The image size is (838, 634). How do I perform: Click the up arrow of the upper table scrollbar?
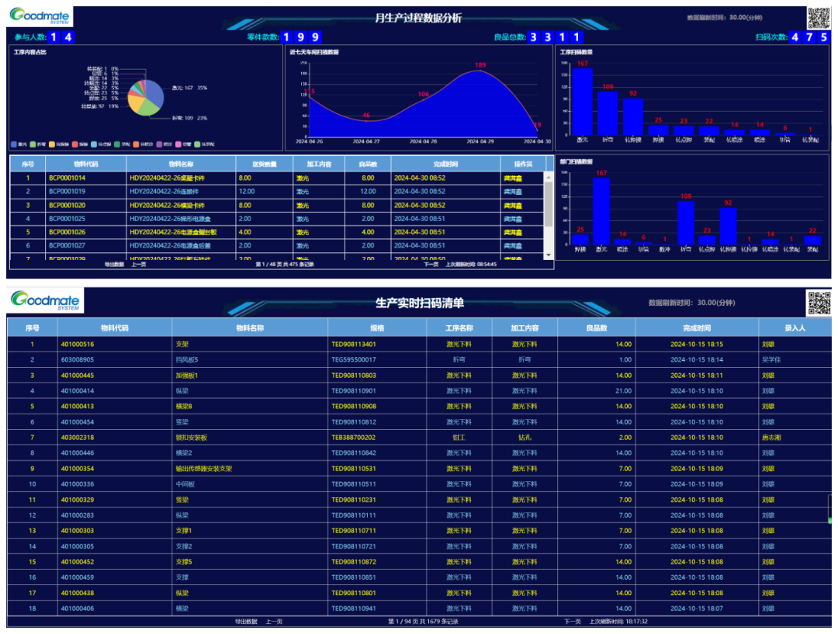pos(549,175)
